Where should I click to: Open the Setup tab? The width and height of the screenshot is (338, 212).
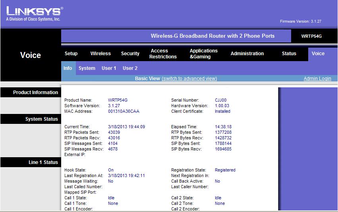tap(71, 54)
